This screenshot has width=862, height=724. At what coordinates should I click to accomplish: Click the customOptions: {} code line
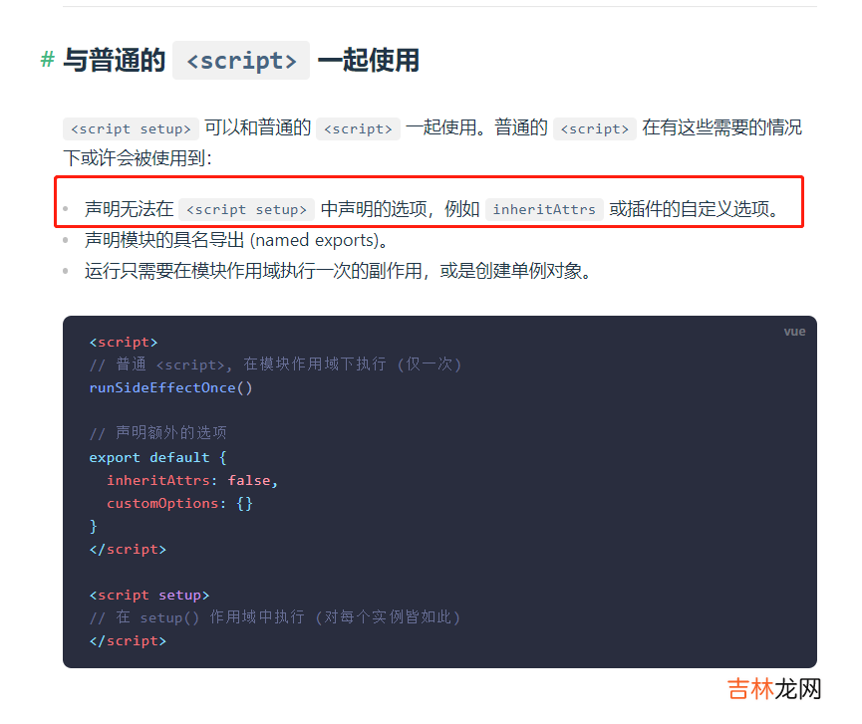click(x=179, y=503)
